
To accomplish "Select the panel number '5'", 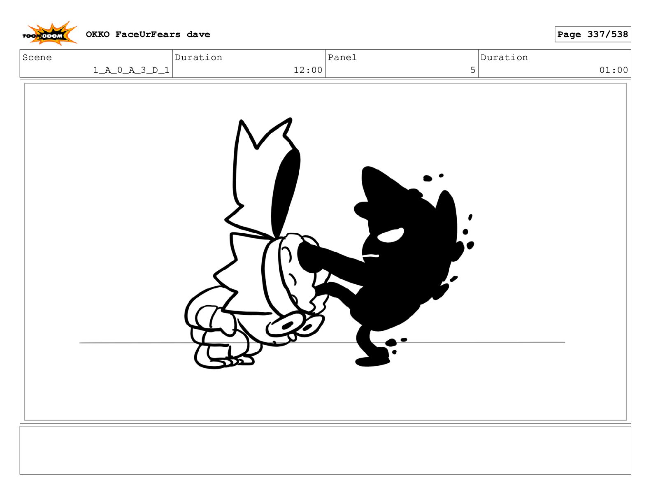I will pos(473,70).
